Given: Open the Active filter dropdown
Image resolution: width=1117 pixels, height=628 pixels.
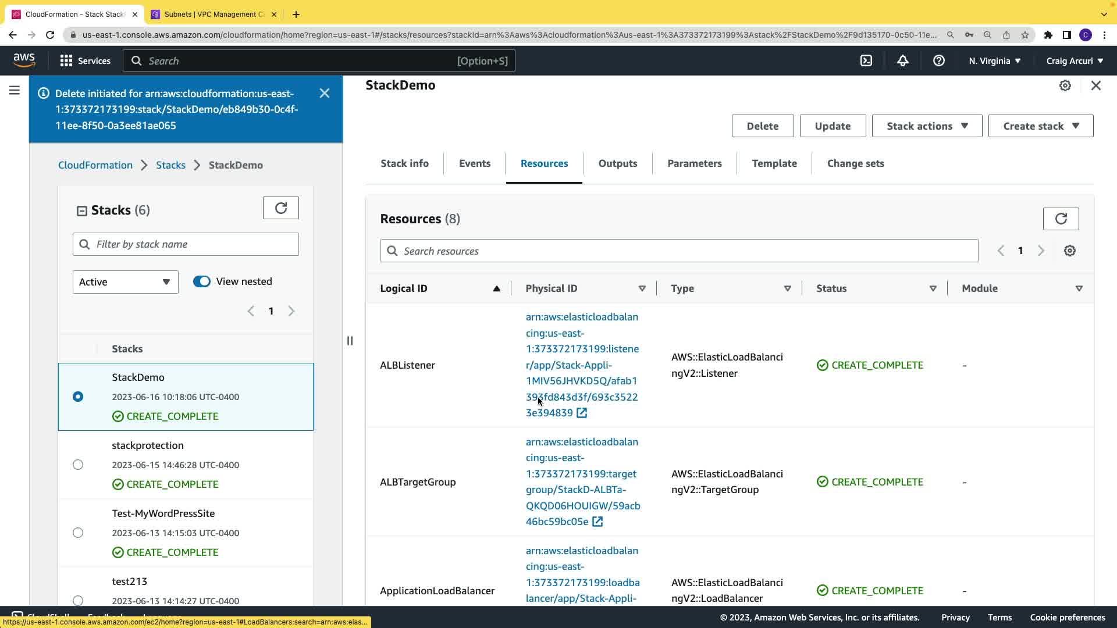Looking at the screenshot, I should (x=125, y=282).
